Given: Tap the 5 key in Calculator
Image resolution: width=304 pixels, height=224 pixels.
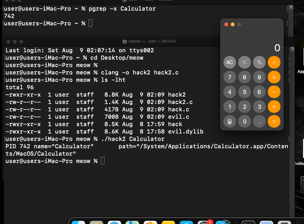Looking at the screenshot, I should click(244, 92).
